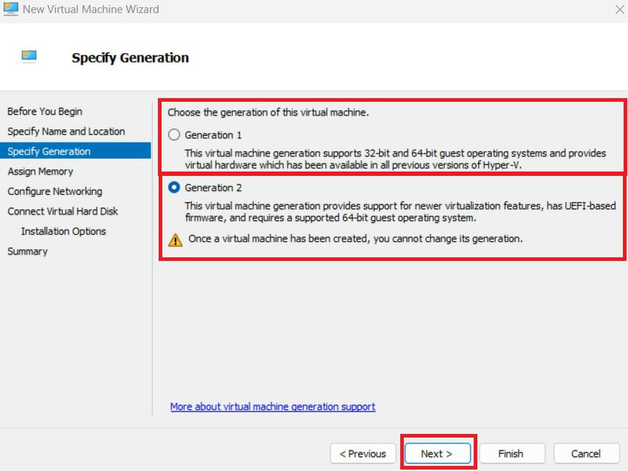The width and height of the screenshot is (628, 471).
Task: Click the Finish button
Action: [511, 453]
